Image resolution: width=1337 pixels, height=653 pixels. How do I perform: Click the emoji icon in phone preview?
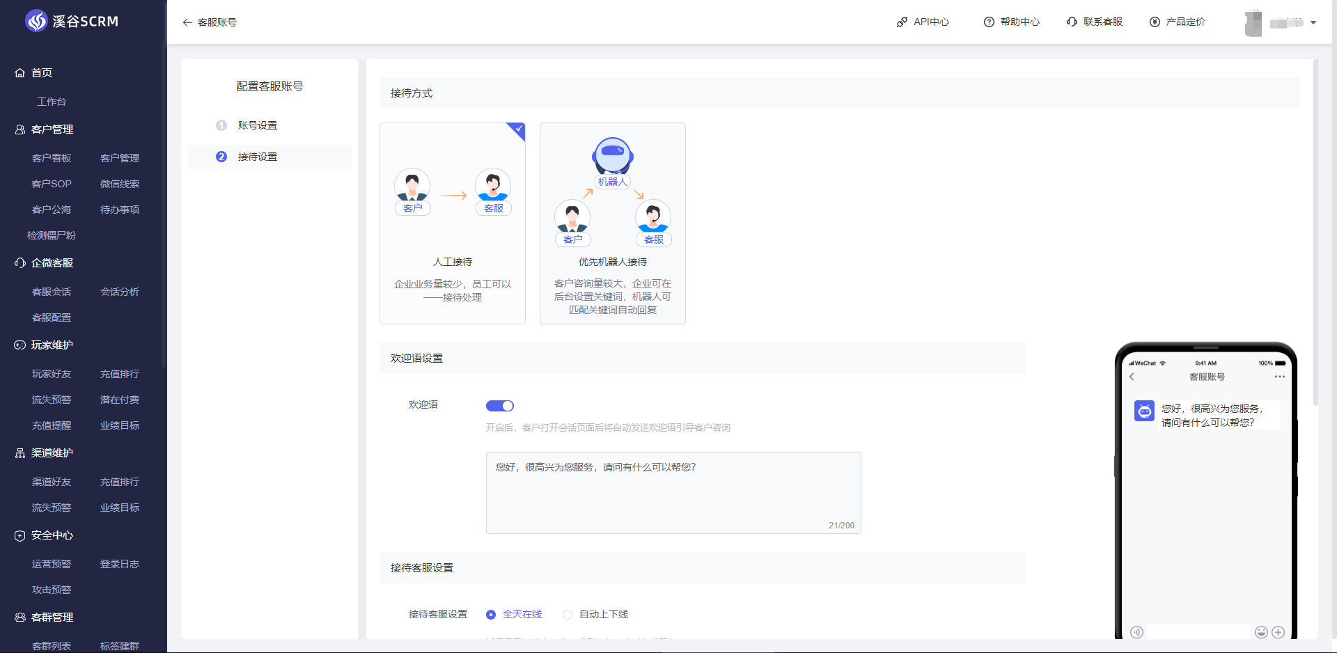1261,632
